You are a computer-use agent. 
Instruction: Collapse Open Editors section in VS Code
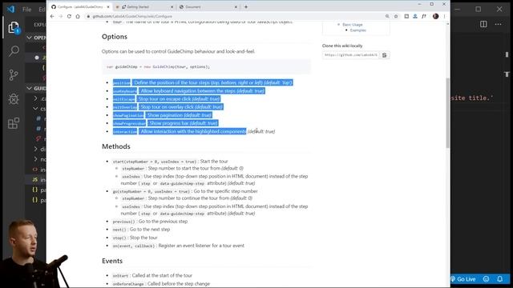click(x=30, y=38)
